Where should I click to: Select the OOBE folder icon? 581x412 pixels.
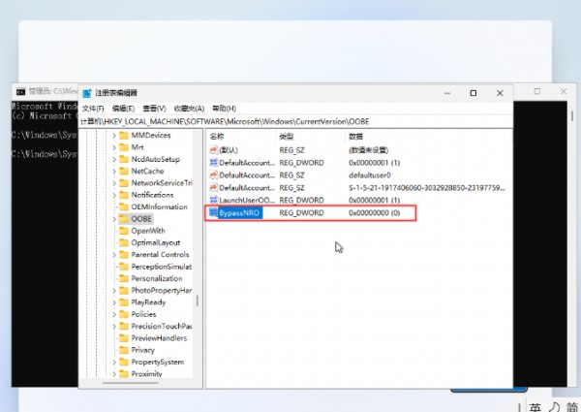124,219
